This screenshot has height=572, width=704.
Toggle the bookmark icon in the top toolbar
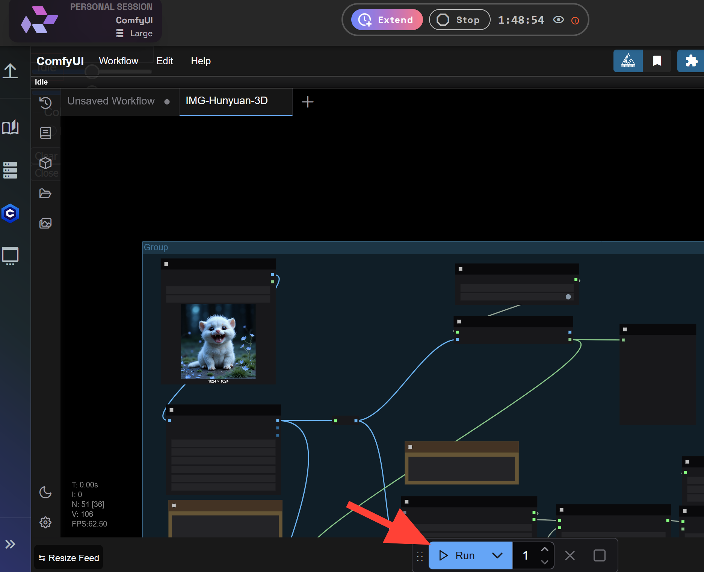[657, 61]
